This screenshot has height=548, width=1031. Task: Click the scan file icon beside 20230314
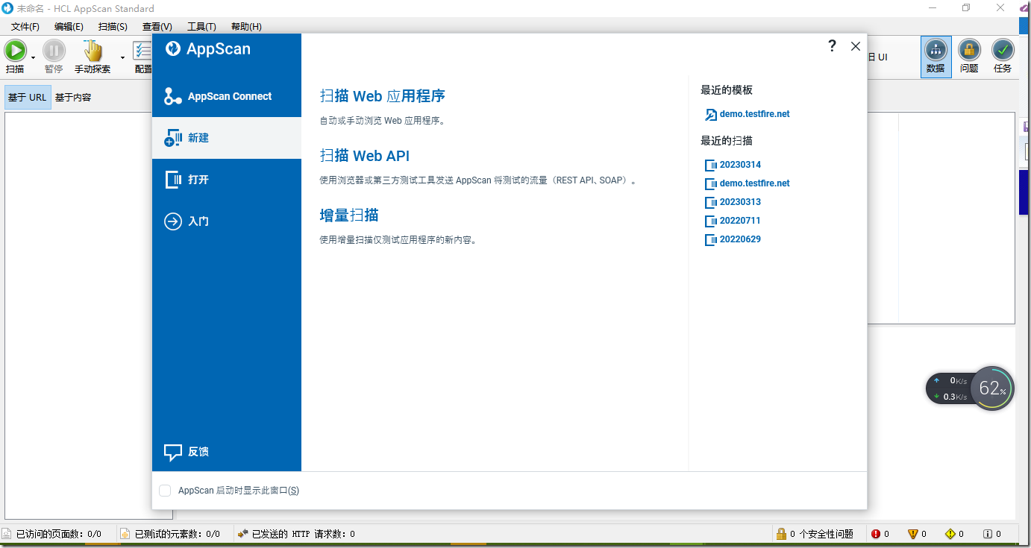(x=710, y=165)
